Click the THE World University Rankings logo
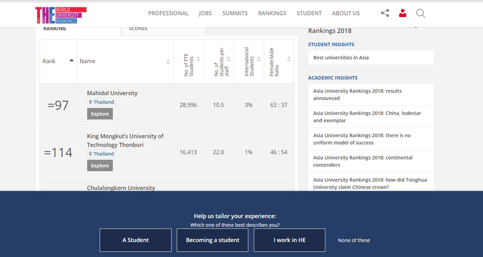This screenshot has height=257, width=483. point(60,14)
